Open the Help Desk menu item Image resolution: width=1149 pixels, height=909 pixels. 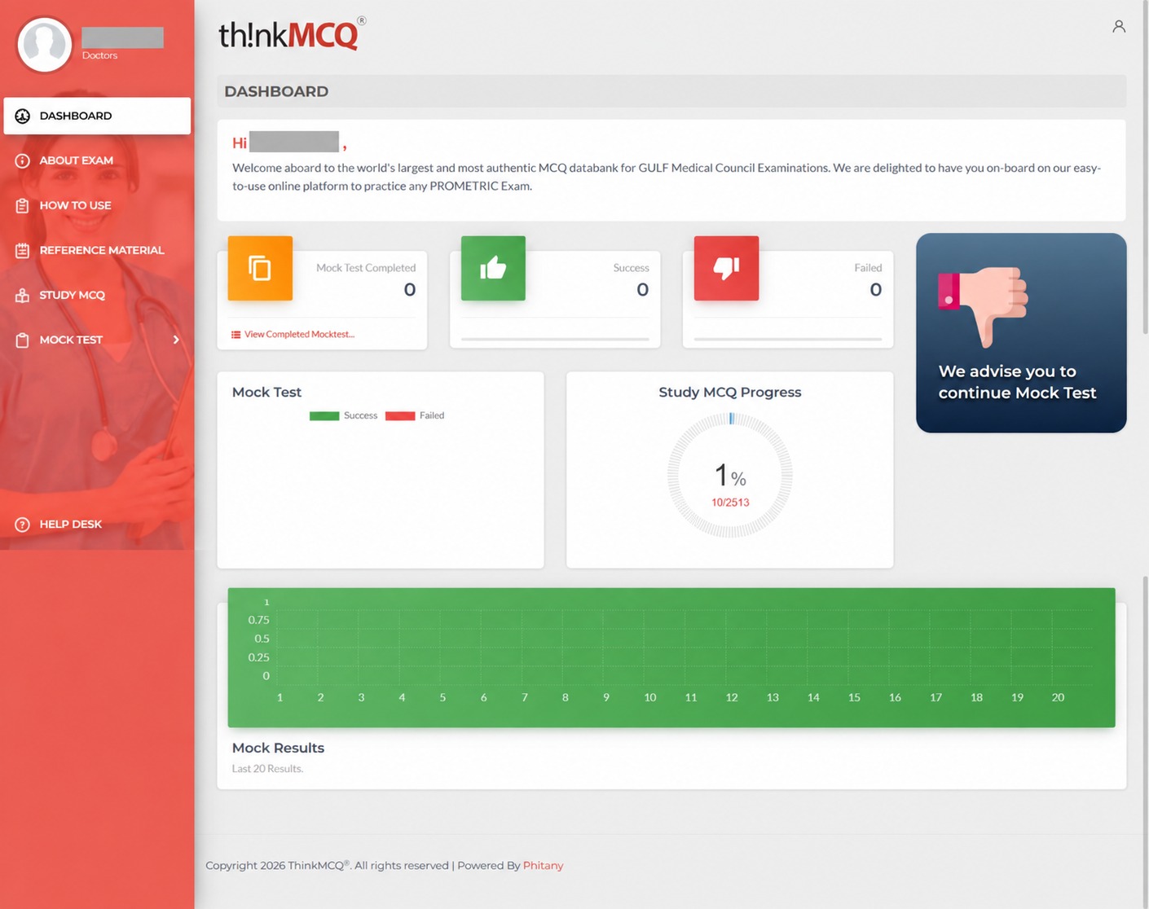97,524
